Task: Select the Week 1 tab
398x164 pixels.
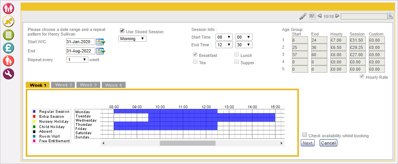Action: [38, 85]
